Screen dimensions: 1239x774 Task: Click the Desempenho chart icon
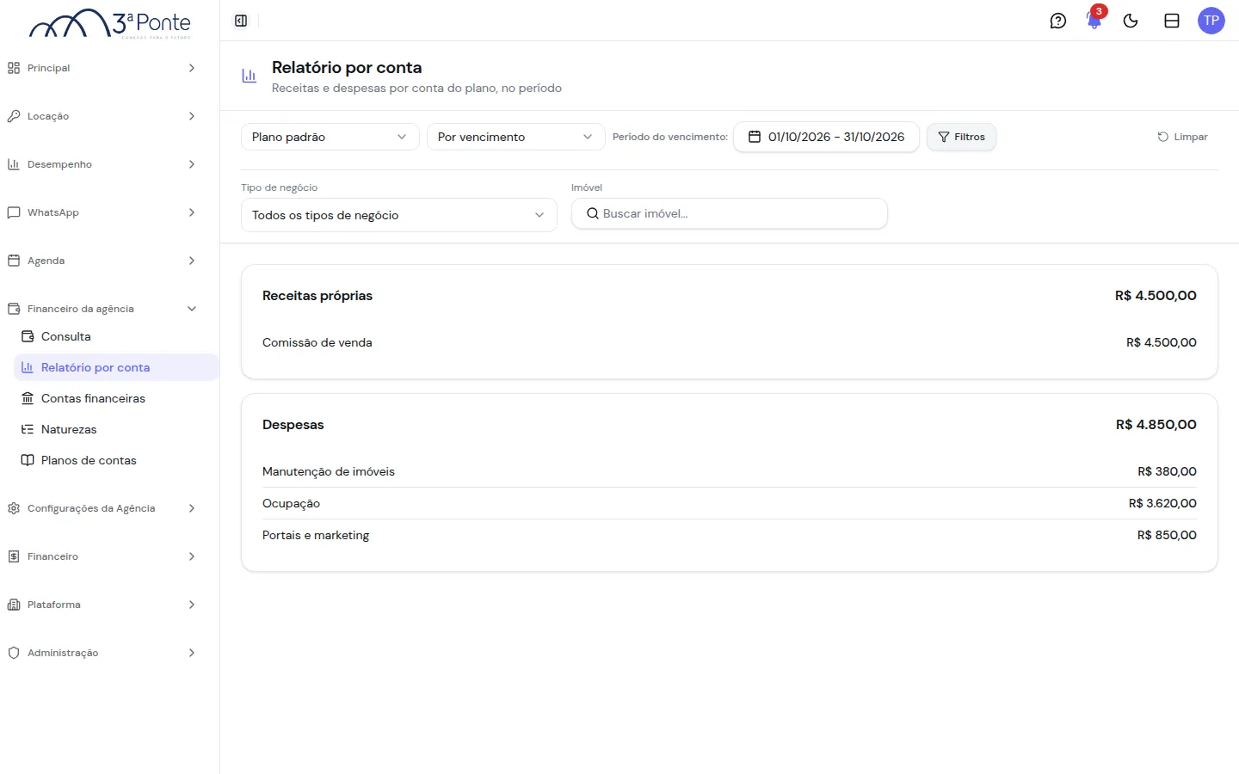14,164
